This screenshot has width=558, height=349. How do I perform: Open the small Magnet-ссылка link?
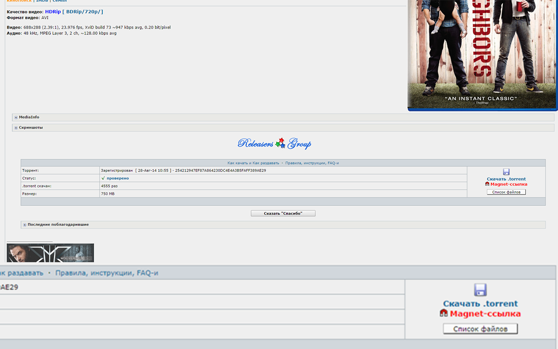coord(509,184)
